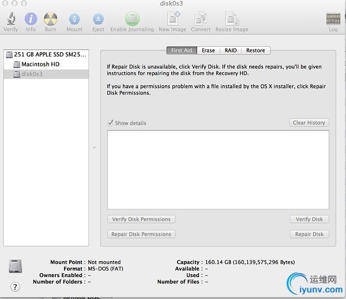Click the 'MS-DOS (FAT)' format value
The height and width of the screenshot is (299, 346).
coord(106,268)
